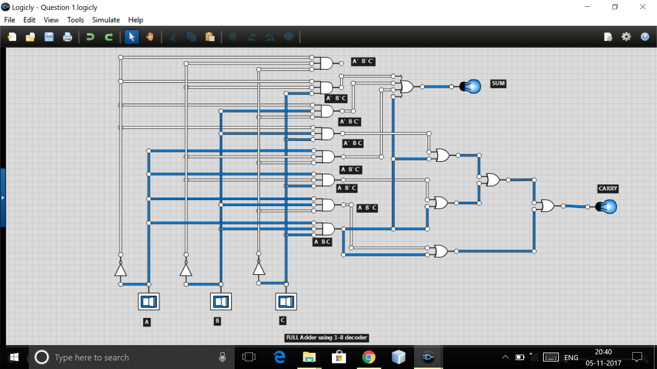Open Task View from taskbar
657x369 pixels.
tap(249, 357)
